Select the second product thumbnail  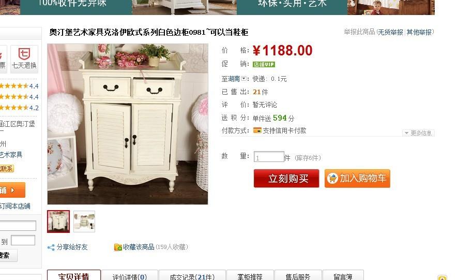click(x=84, y=222)
